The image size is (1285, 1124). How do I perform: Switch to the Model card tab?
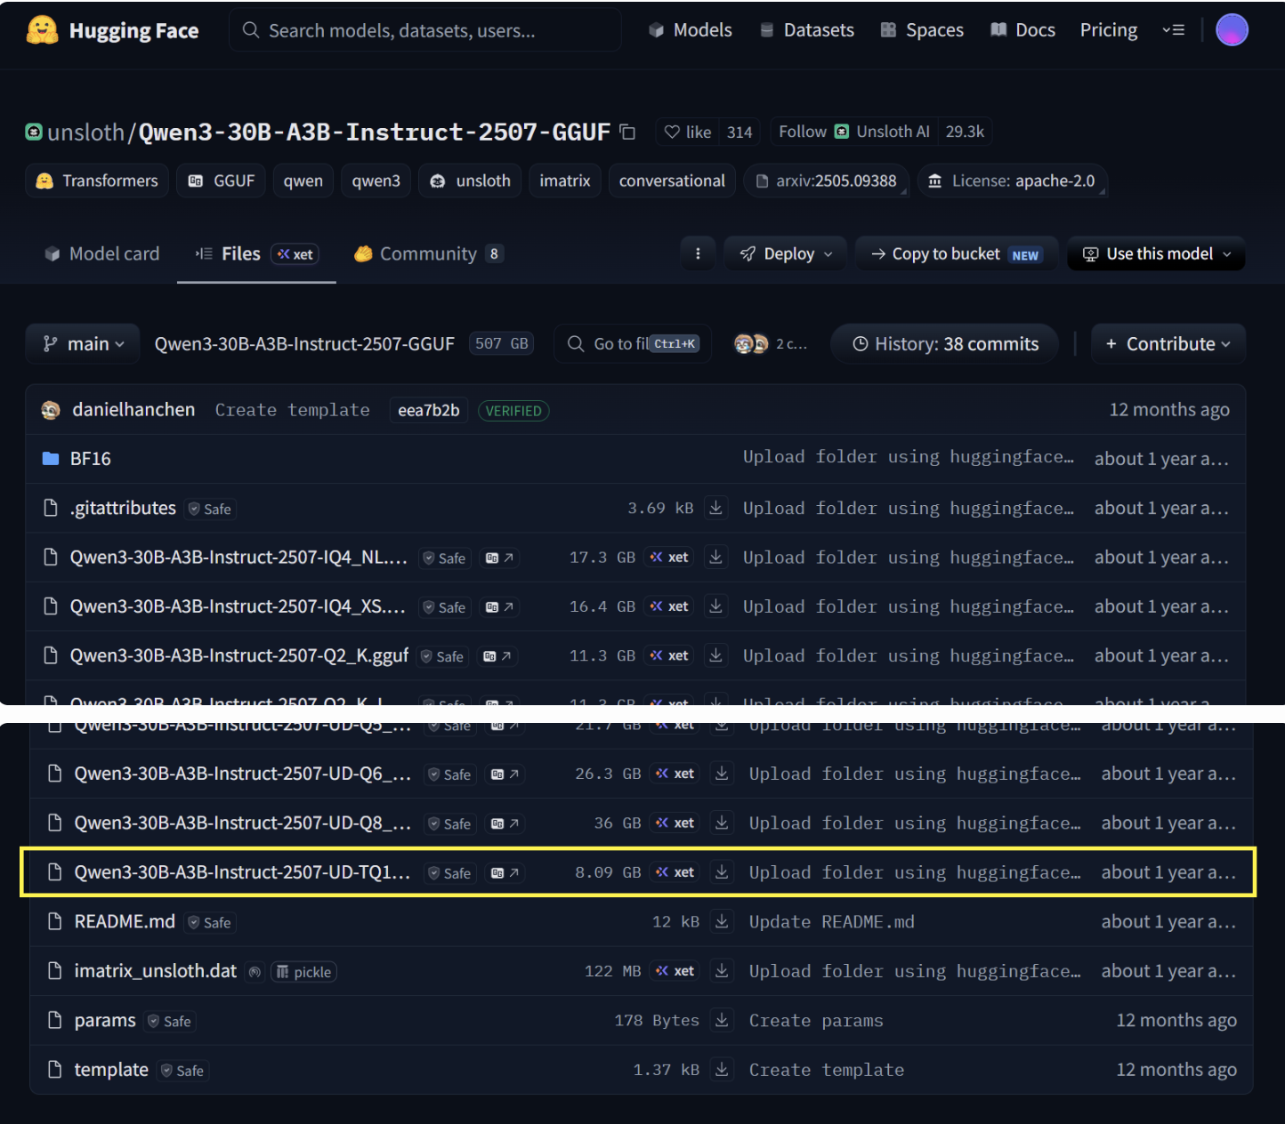tap(101, 254)
